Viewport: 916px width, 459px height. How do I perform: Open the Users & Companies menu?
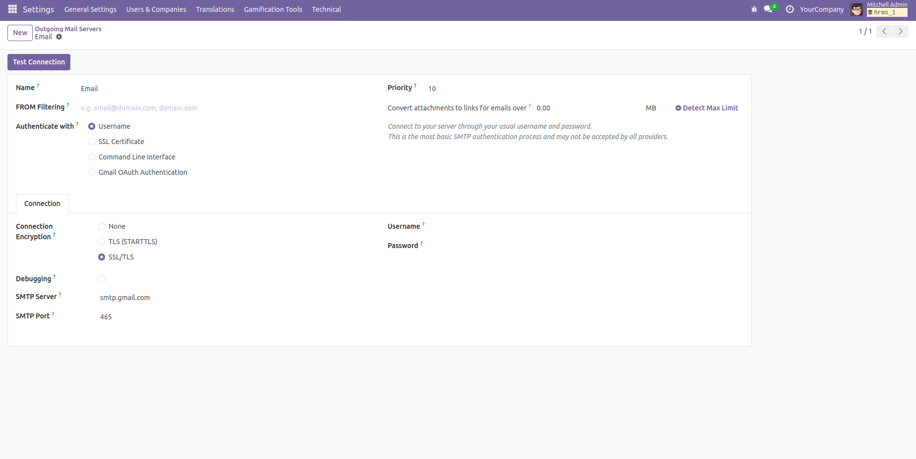(156, 9)
